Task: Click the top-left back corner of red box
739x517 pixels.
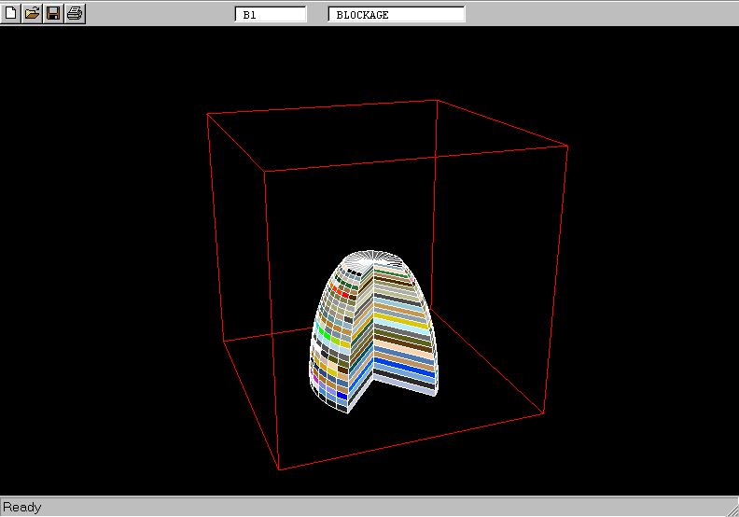Action: (x=207, y=114)
